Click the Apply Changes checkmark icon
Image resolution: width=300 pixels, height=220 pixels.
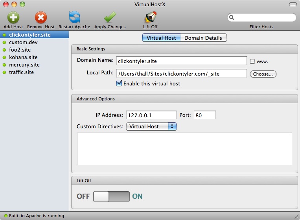click(110, 18)
